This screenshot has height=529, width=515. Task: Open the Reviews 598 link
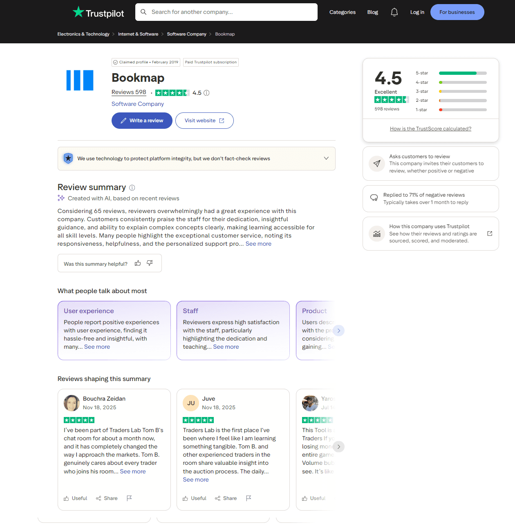click(129, 92)
